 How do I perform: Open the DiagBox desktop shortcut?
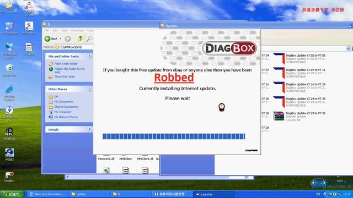(x=9, y=176)
